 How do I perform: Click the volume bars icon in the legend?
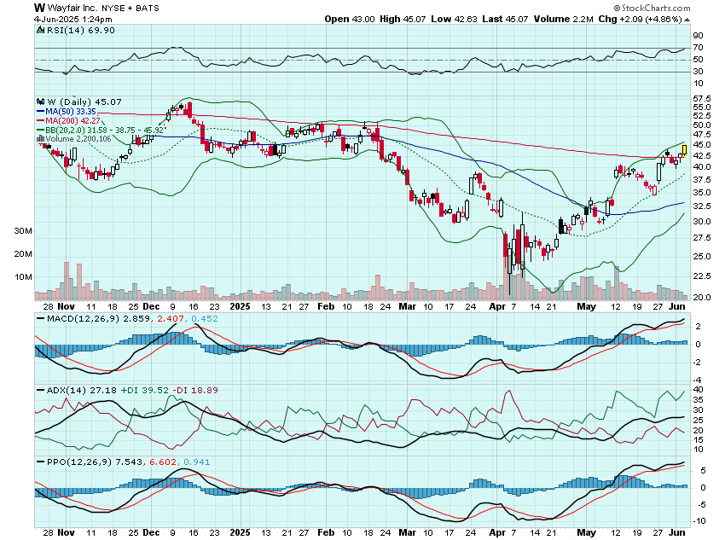click(x=41, y=139)
